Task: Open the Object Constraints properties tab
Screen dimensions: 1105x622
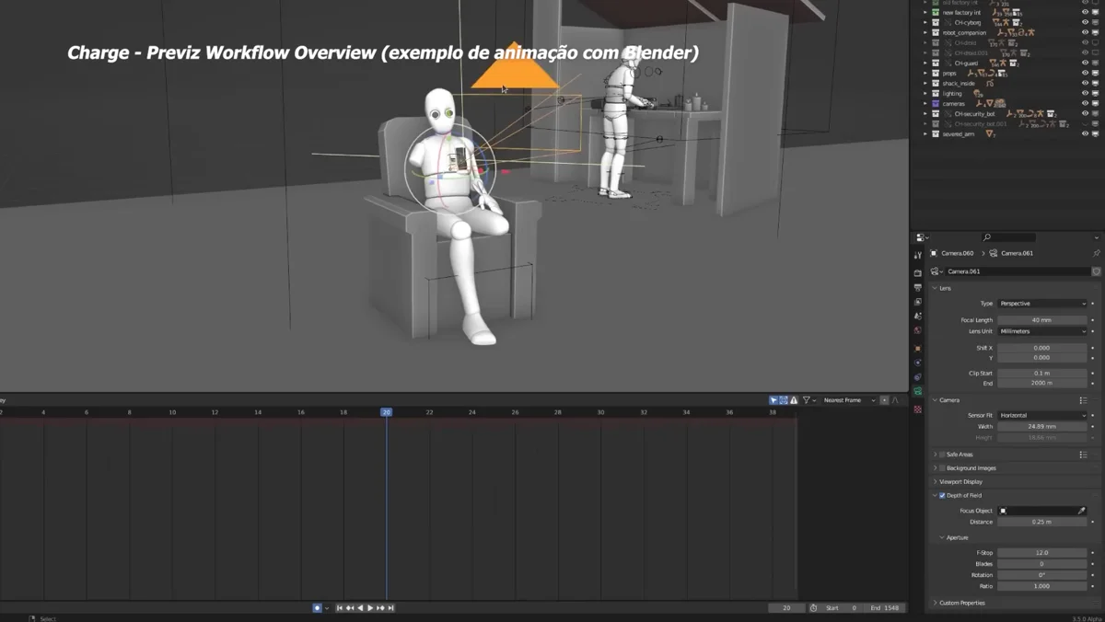Action: (x=918, y=377)
